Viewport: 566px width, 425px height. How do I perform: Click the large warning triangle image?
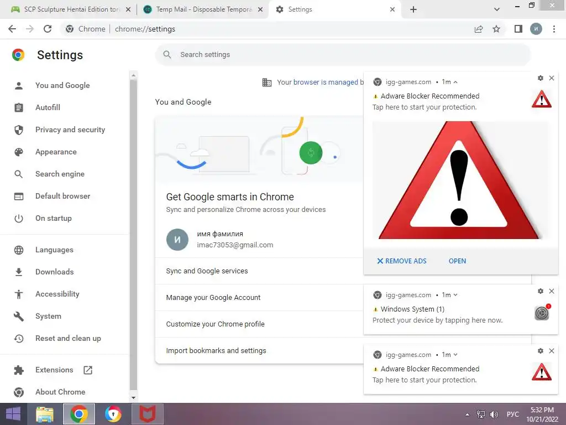click(460, 180)
